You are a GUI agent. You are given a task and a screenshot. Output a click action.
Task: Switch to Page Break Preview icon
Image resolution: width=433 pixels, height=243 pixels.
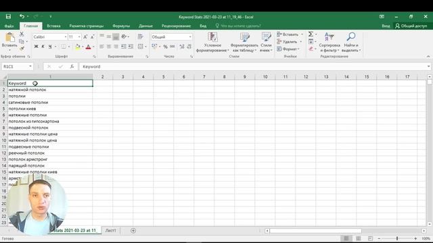(370, 238)
